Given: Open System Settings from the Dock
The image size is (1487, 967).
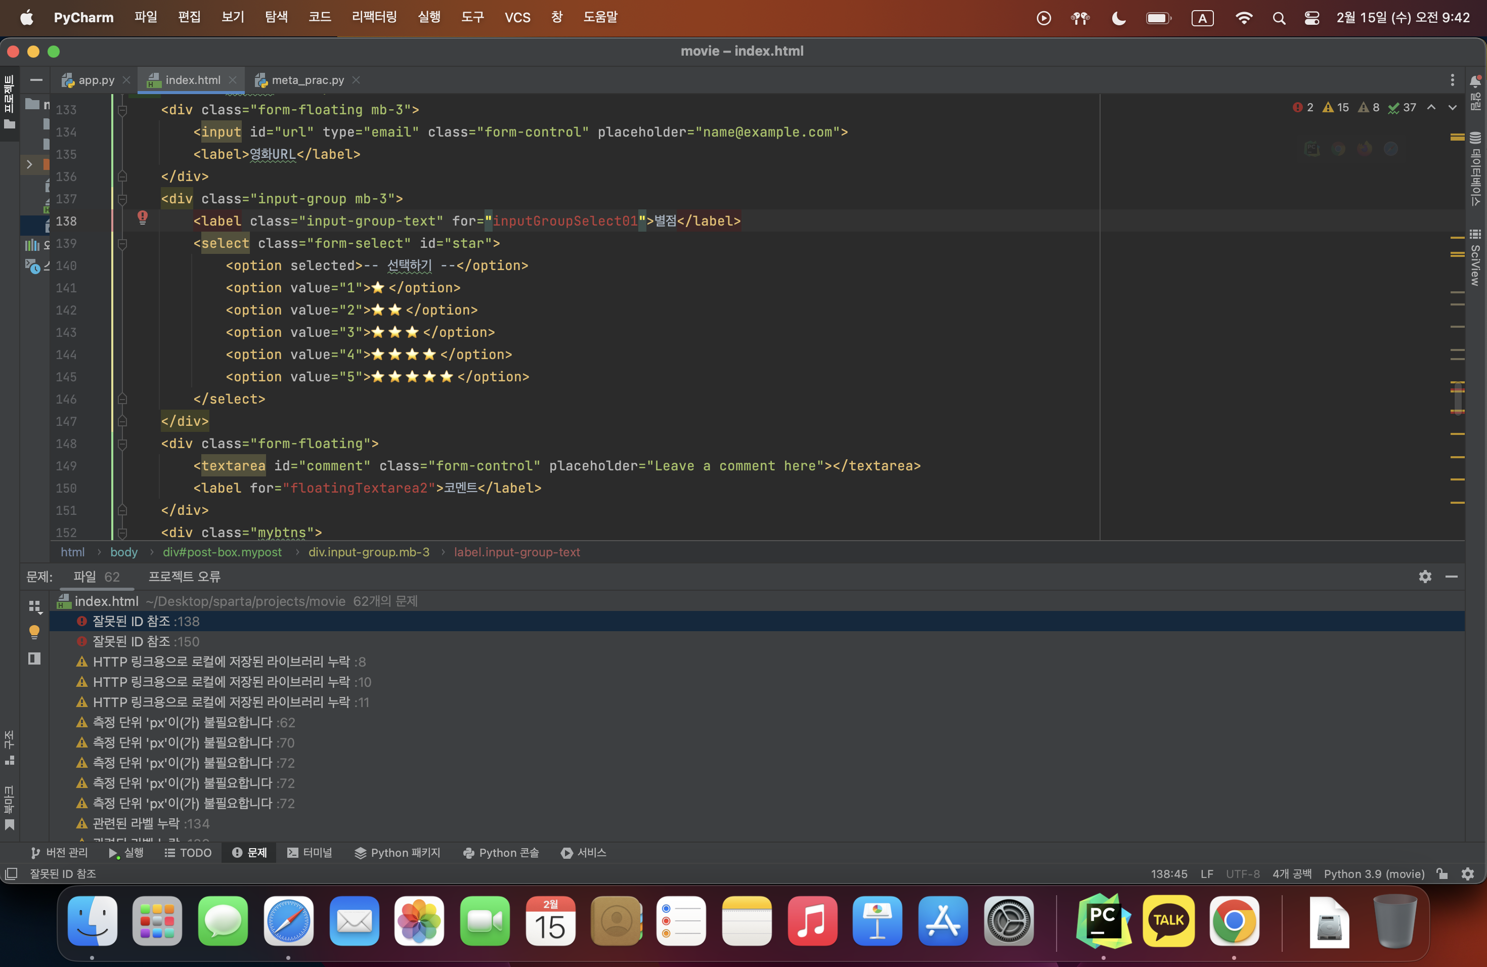Looking at the screenshot, I should 1009,921.
